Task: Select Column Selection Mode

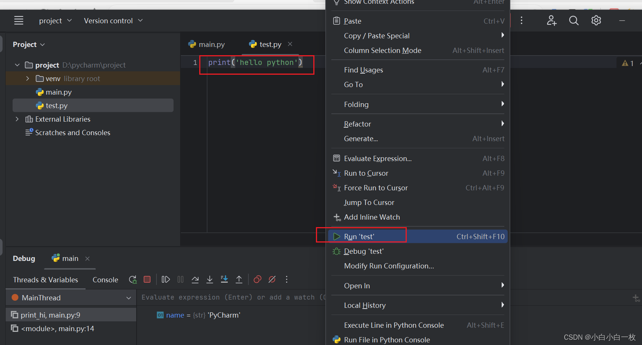Action: click(418, 50)
